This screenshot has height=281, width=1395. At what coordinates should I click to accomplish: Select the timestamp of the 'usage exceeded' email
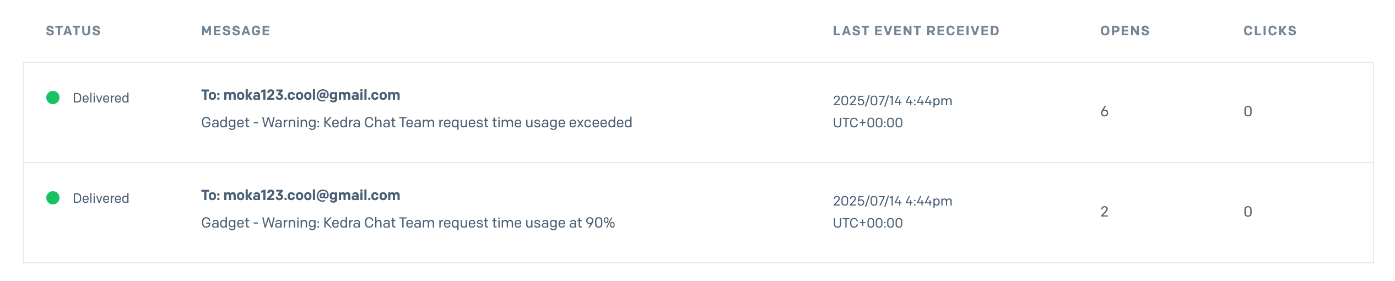point(893,101)
